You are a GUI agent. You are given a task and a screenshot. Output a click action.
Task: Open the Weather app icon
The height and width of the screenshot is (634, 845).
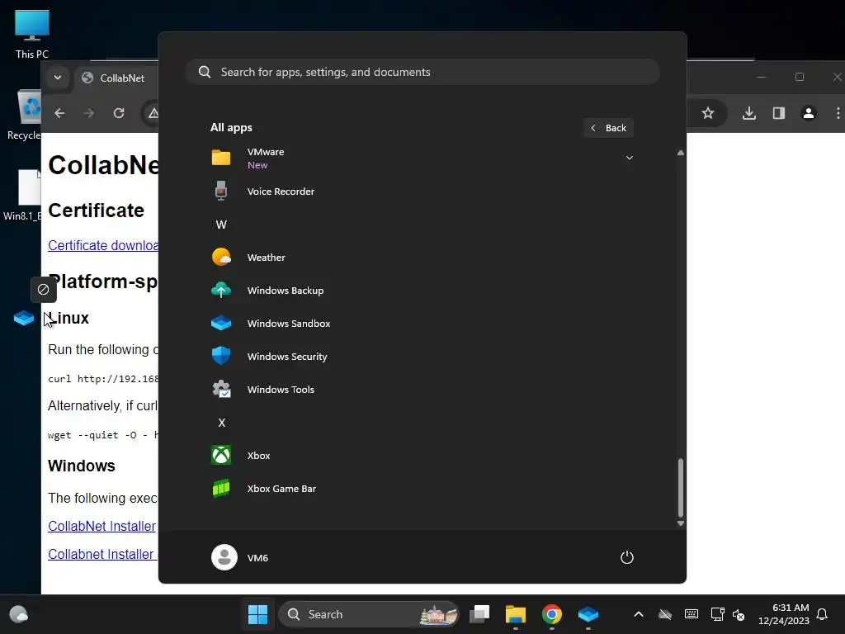[x=221, y=258]
